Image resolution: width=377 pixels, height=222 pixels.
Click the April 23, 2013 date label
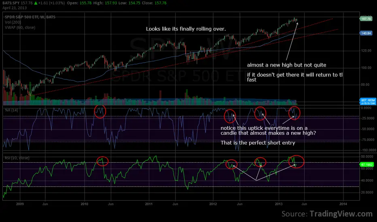click(x=15, y=8)
